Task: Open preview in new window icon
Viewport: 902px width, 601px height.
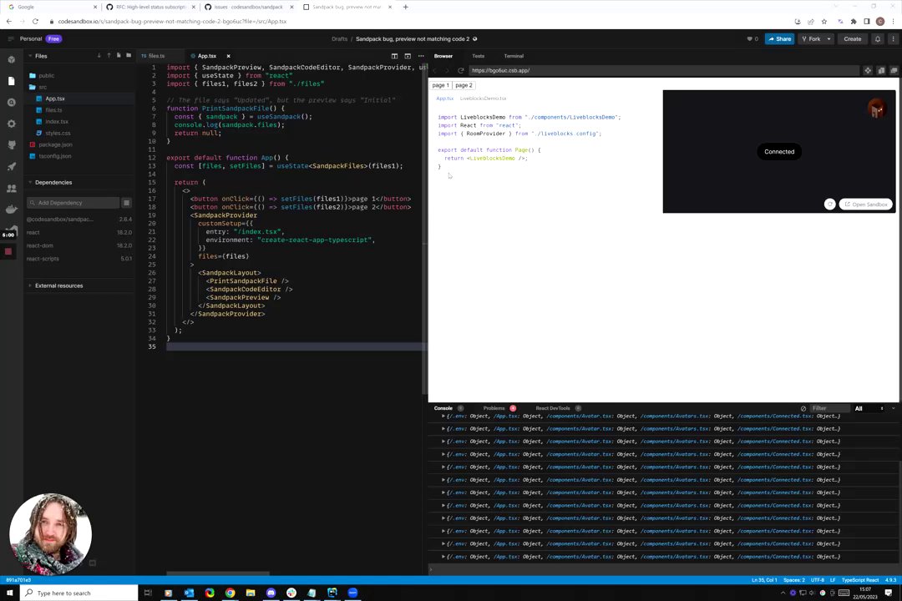Action: 894,70
